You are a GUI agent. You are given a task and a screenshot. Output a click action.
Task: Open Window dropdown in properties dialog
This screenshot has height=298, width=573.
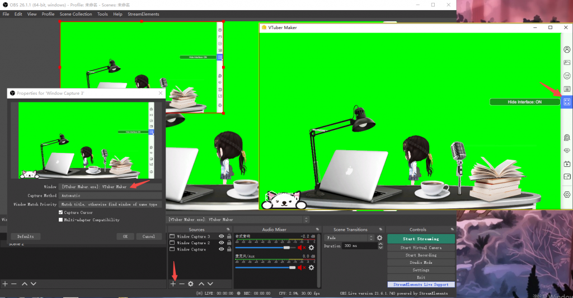[110, 187]
